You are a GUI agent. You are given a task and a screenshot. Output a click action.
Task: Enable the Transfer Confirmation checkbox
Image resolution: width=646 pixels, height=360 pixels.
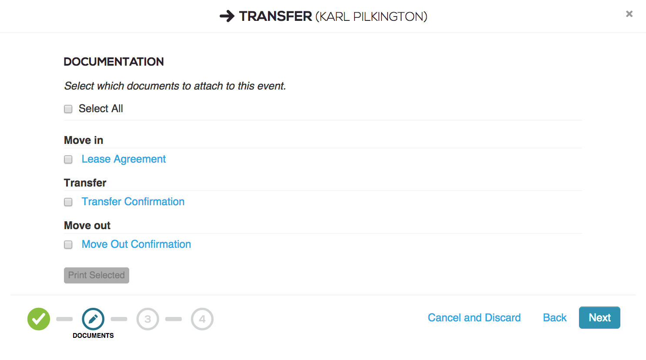pos(68,202)
